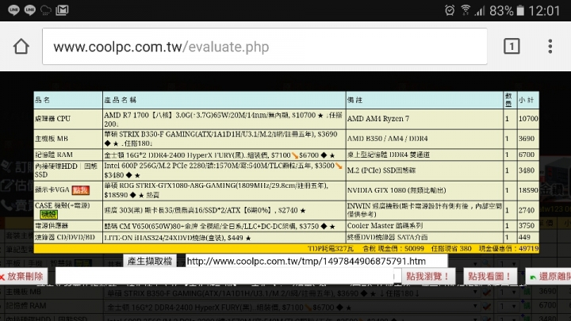Open quantity dropdown in background 平板 row

click(508, 263)
